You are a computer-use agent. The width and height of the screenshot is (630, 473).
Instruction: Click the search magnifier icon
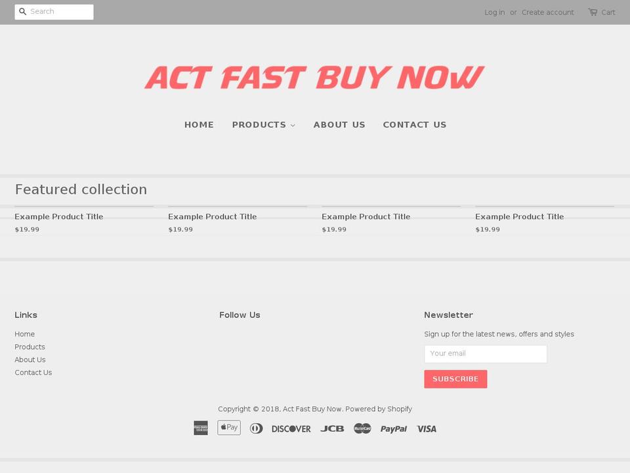click(x=22, y=12)
